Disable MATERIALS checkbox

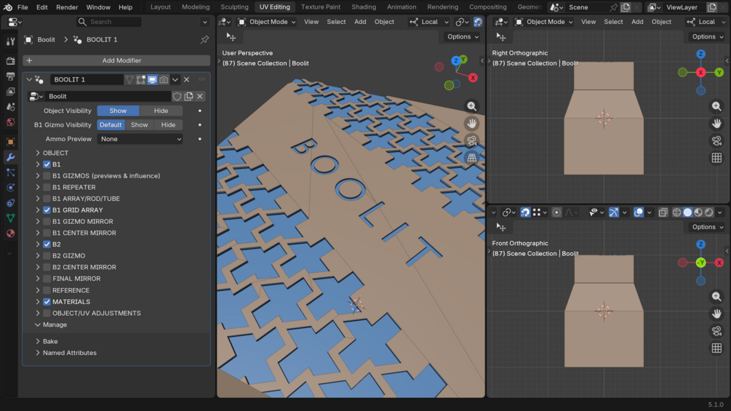click(x=47, y=301)
